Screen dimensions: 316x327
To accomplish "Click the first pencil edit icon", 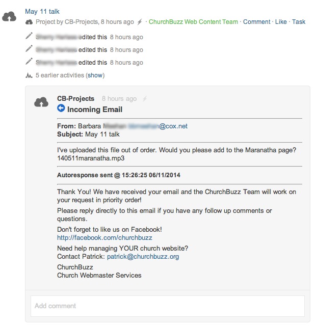I will (29, 37).
